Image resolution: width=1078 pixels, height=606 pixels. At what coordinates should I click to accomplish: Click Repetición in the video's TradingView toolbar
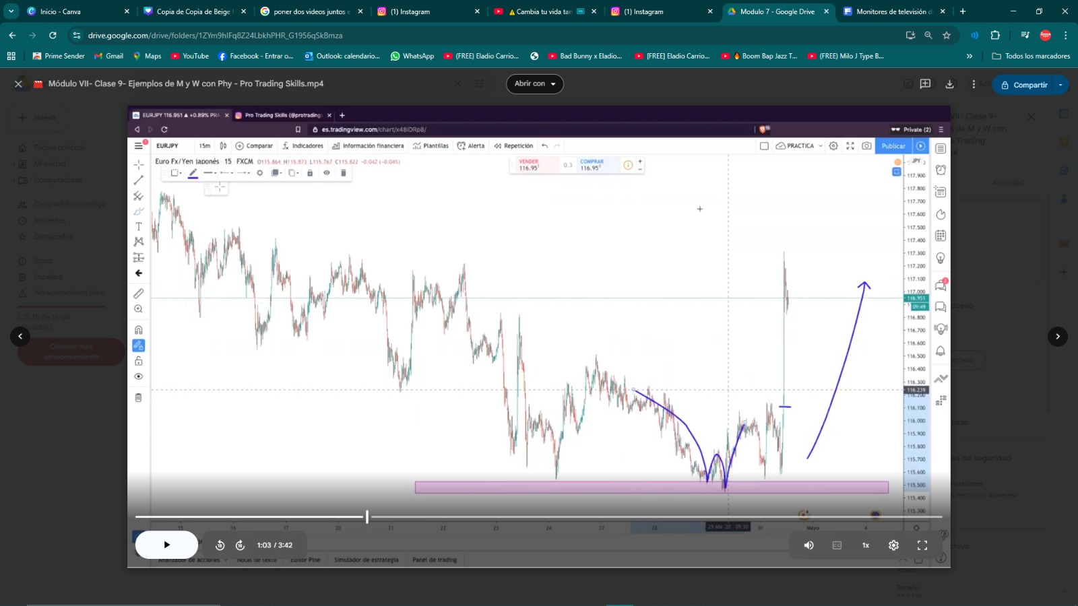(x=513, y=145)
